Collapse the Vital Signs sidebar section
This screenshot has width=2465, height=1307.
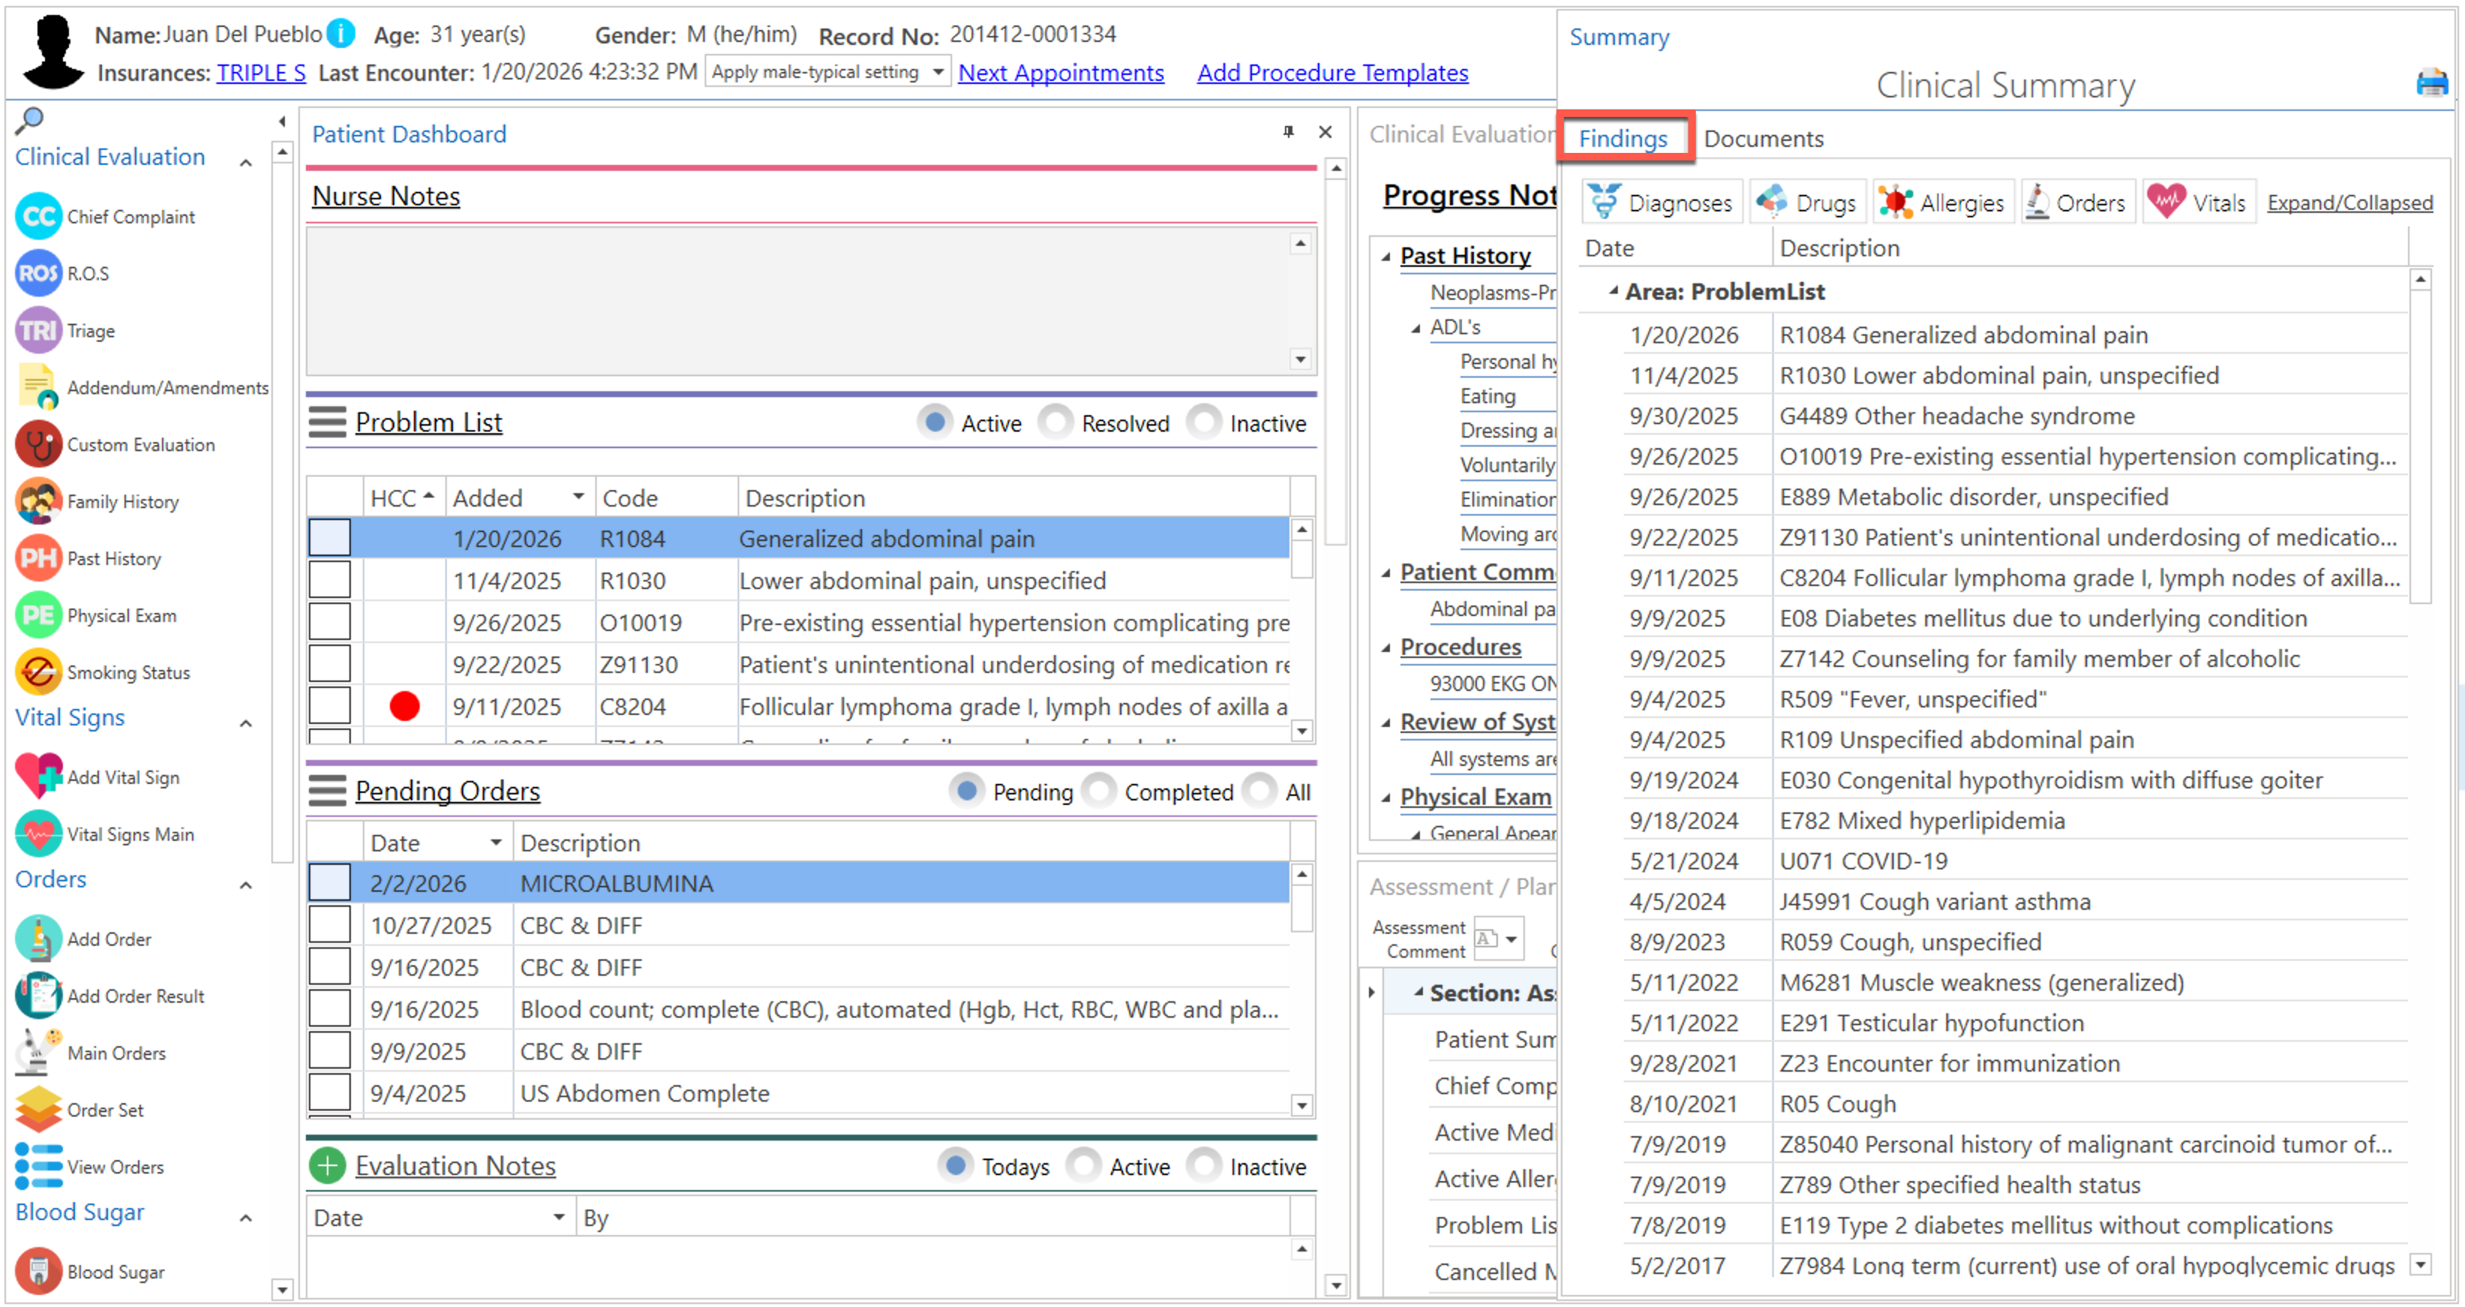[246, 723]
